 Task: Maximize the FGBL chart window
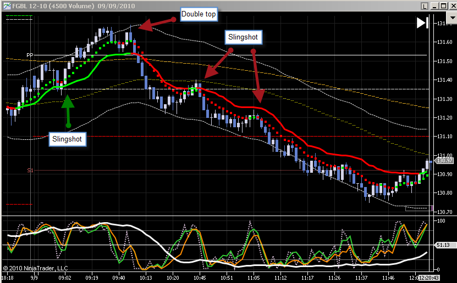click(443, 6)
